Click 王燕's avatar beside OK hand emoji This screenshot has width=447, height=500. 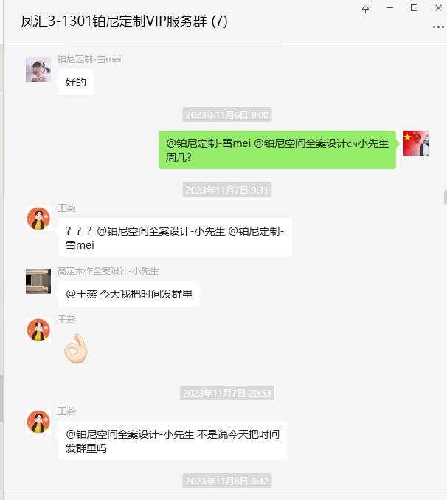tap(38, 330)
